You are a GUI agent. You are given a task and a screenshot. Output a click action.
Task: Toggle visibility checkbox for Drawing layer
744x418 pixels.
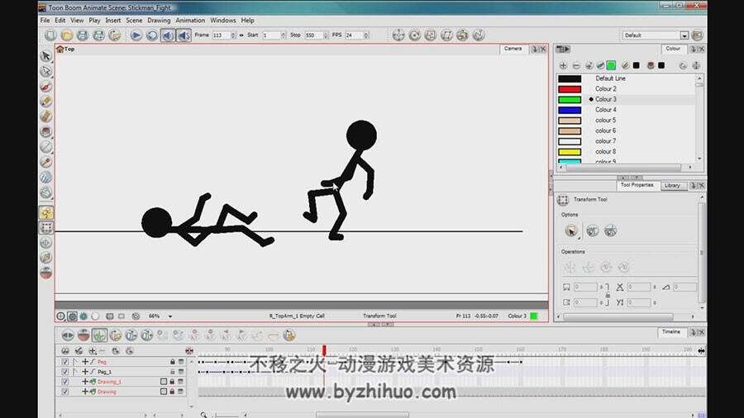point(65,392)
